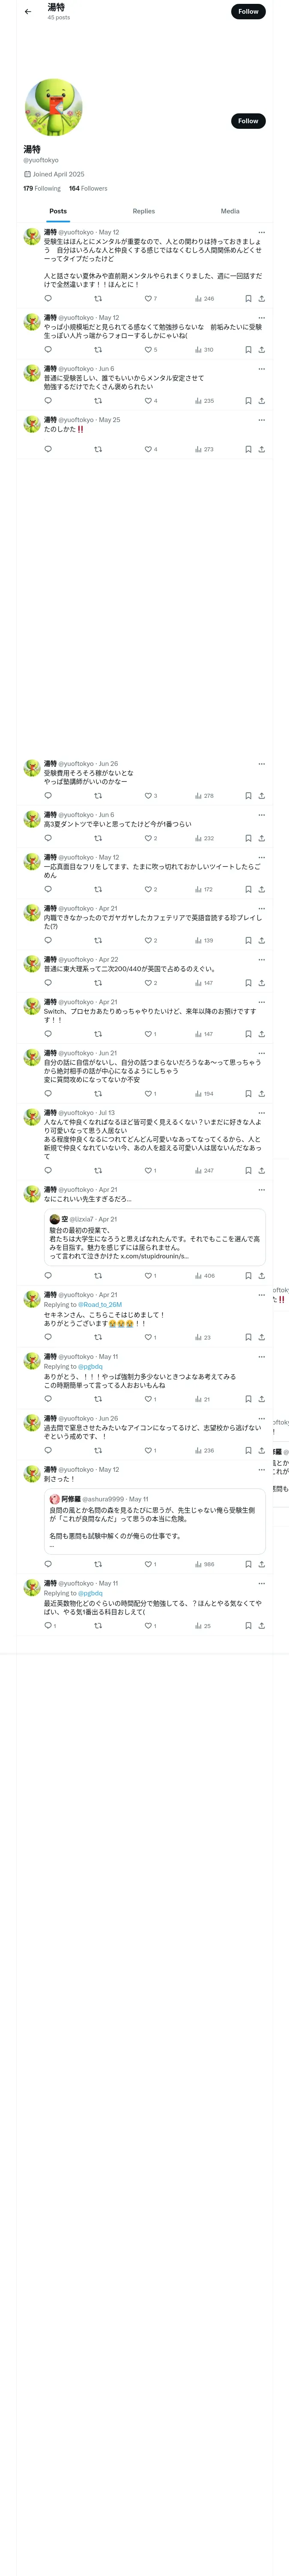Expand more options for the Apr 22 post
Viewport: 289px width, 2576px height.
point(261,959)
